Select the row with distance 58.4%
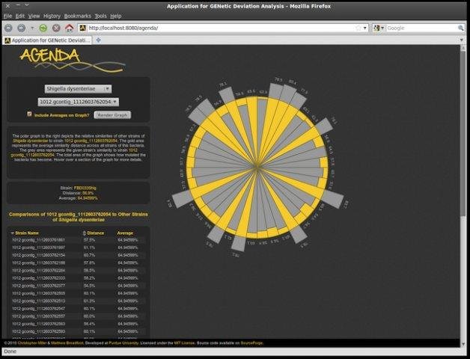The image size is (470, 359). click(79, 324)
